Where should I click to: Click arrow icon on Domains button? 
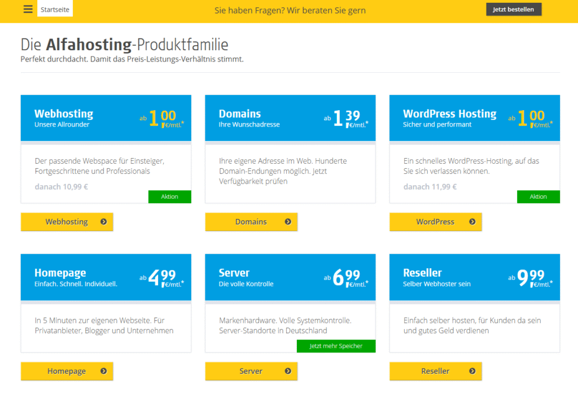[x=288, y=222]
